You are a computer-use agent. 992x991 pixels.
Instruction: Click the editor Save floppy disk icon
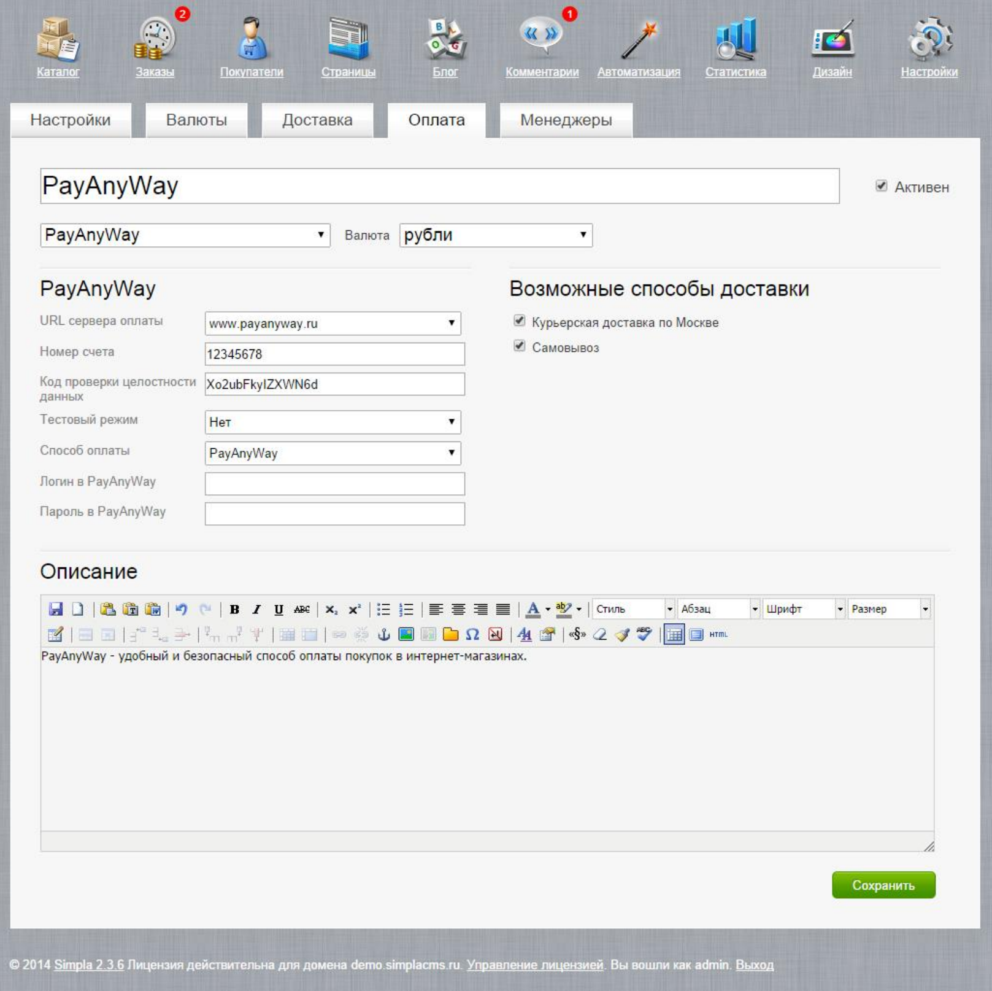[56, 609]
